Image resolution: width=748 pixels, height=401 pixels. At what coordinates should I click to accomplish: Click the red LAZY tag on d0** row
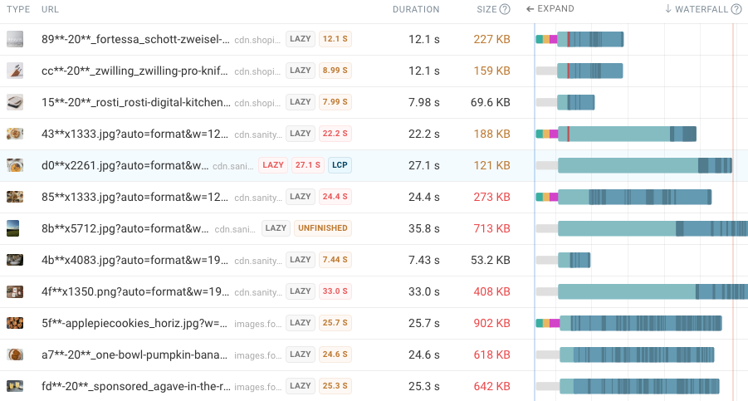(273, 165)
